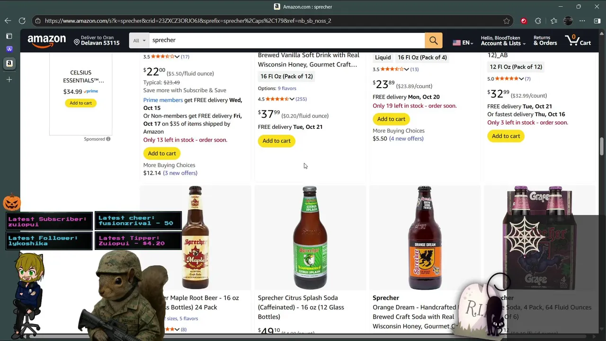Open 4 new offers link

tap(406, 139)
